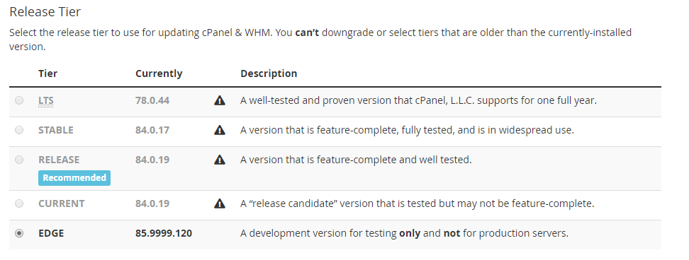This screenshot has height=260, width=689.
Task: Click the EDGE tier label
Action: 51,233
